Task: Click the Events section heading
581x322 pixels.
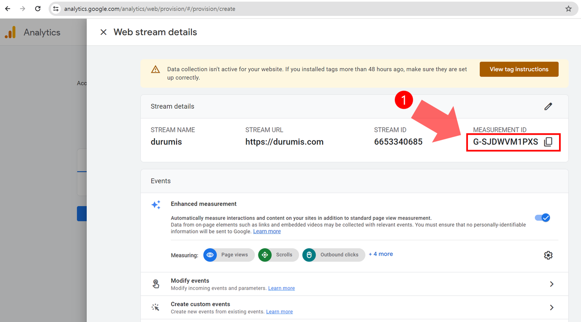Action: coord(160,181)
